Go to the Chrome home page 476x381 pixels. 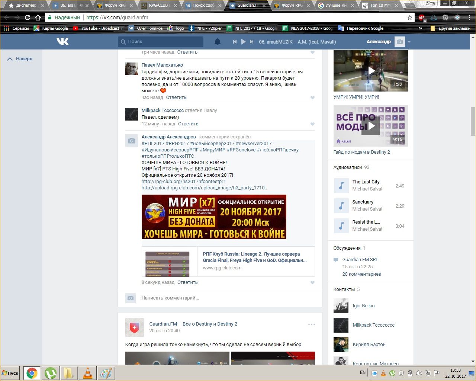[38, 17]
